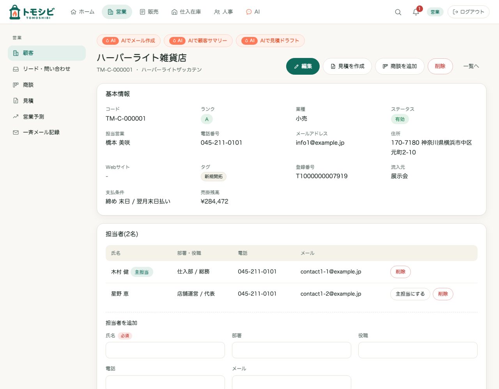The image size is (499, 389).
Task: Open the search magnifier icon
Action: 398,12
